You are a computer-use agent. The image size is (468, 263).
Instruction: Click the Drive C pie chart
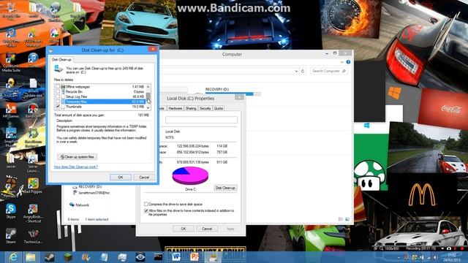pyautogui.click(x=190, y=175)
